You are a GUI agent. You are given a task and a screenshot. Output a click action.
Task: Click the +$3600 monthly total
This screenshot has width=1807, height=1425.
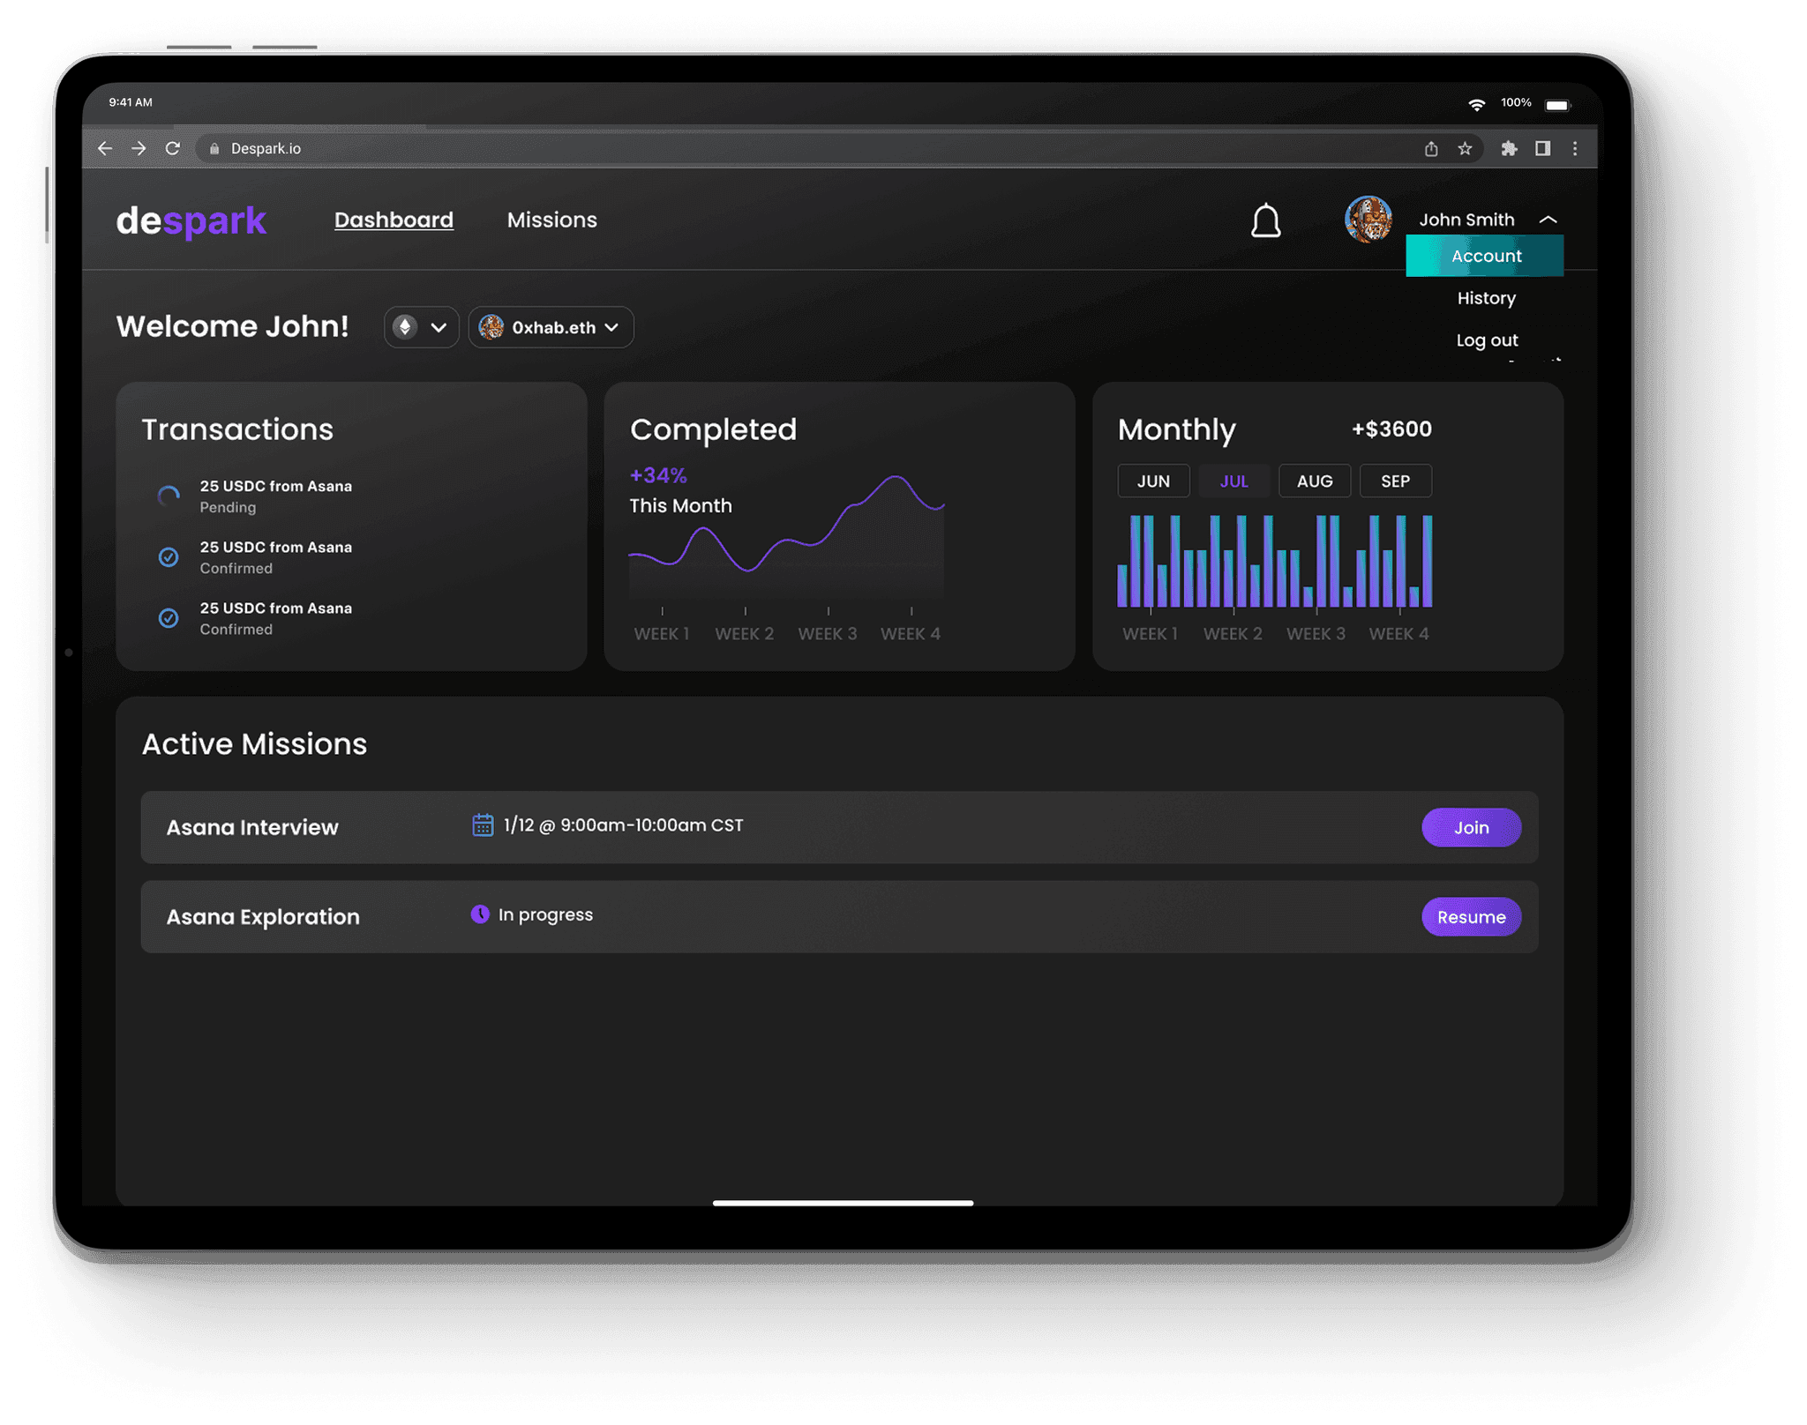click(x=1391, y=429)
